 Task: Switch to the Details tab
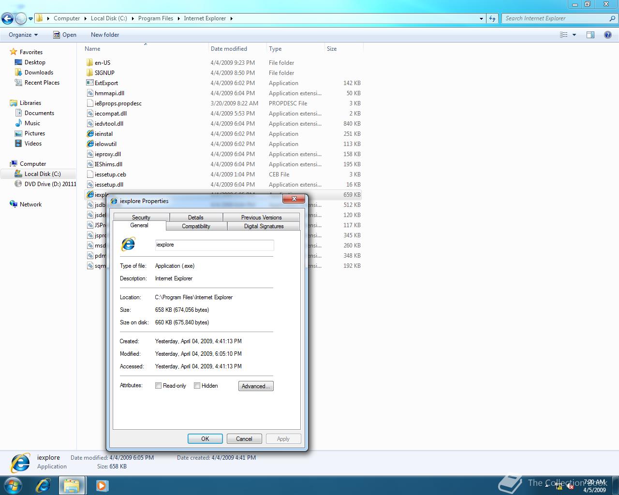(x=196, y=218)
